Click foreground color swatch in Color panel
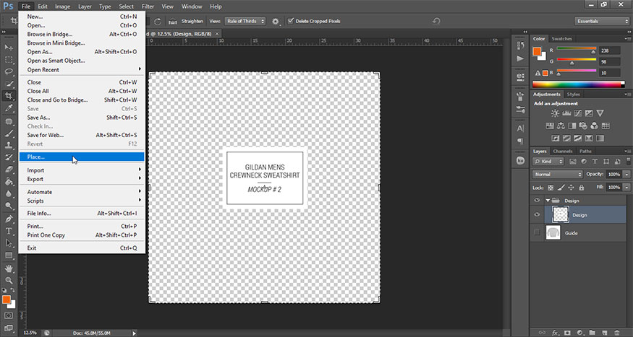 tap(537, 51)
